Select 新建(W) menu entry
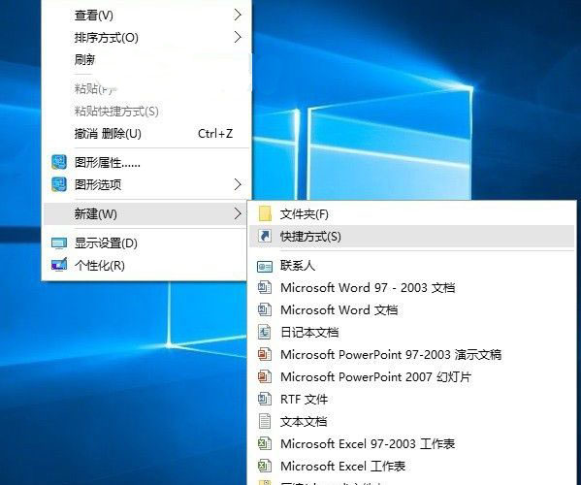 [145, 213]
